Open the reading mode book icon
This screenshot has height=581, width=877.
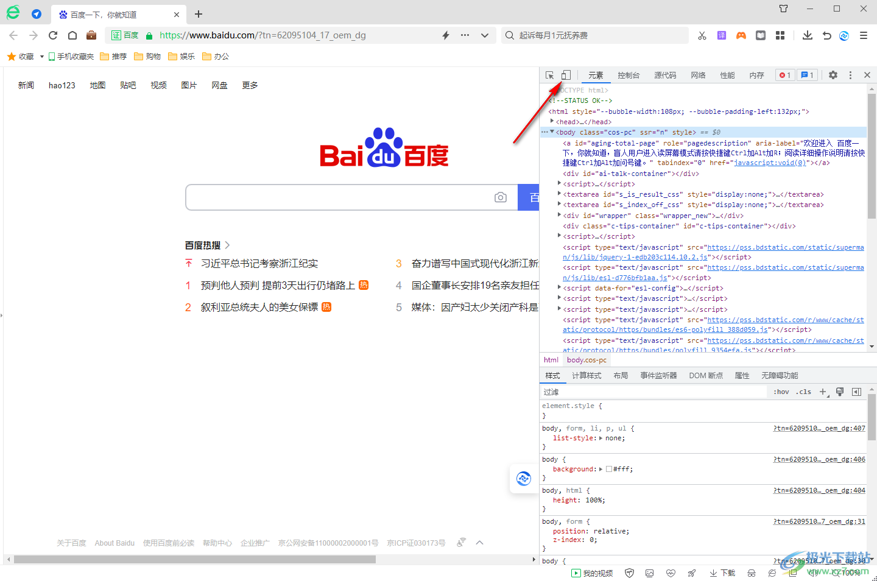(761, 35)
